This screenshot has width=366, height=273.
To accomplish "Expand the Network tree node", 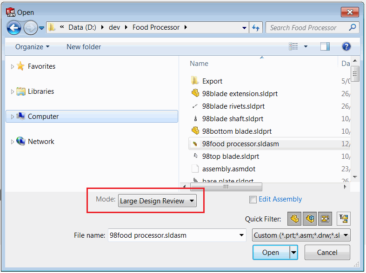I will click(x=13, y=142).
